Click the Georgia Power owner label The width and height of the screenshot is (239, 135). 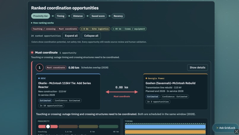coord(155,78)
